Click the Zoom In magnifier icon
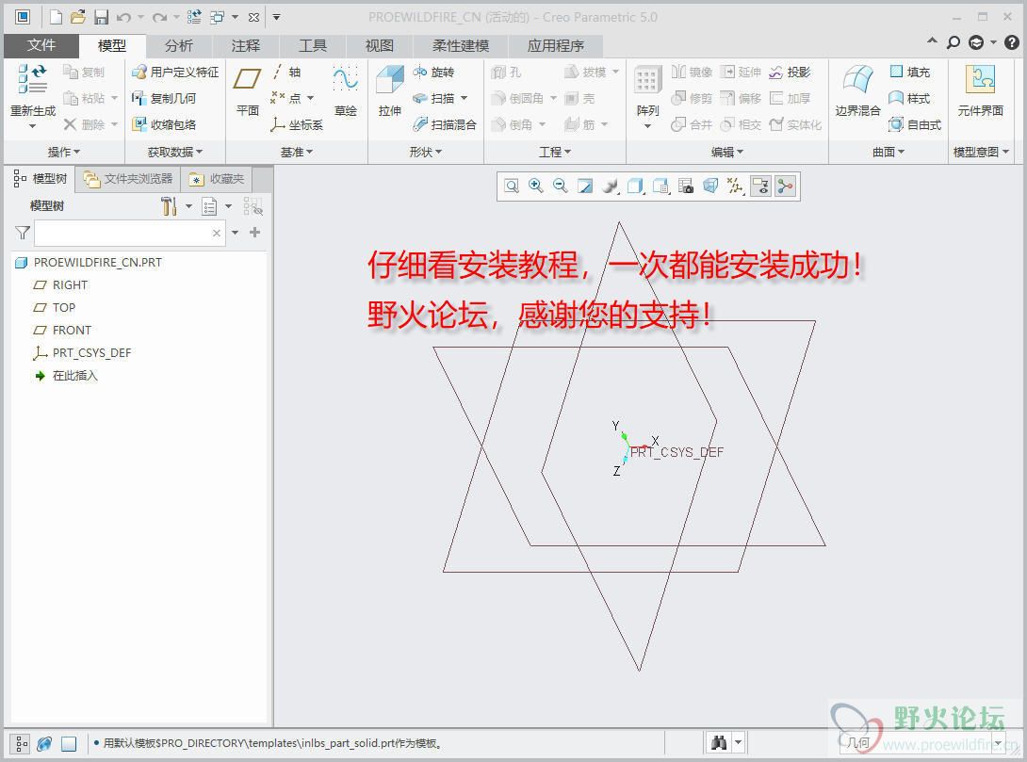This screenshot has width=1027, height=762. (x=536, y=186)
